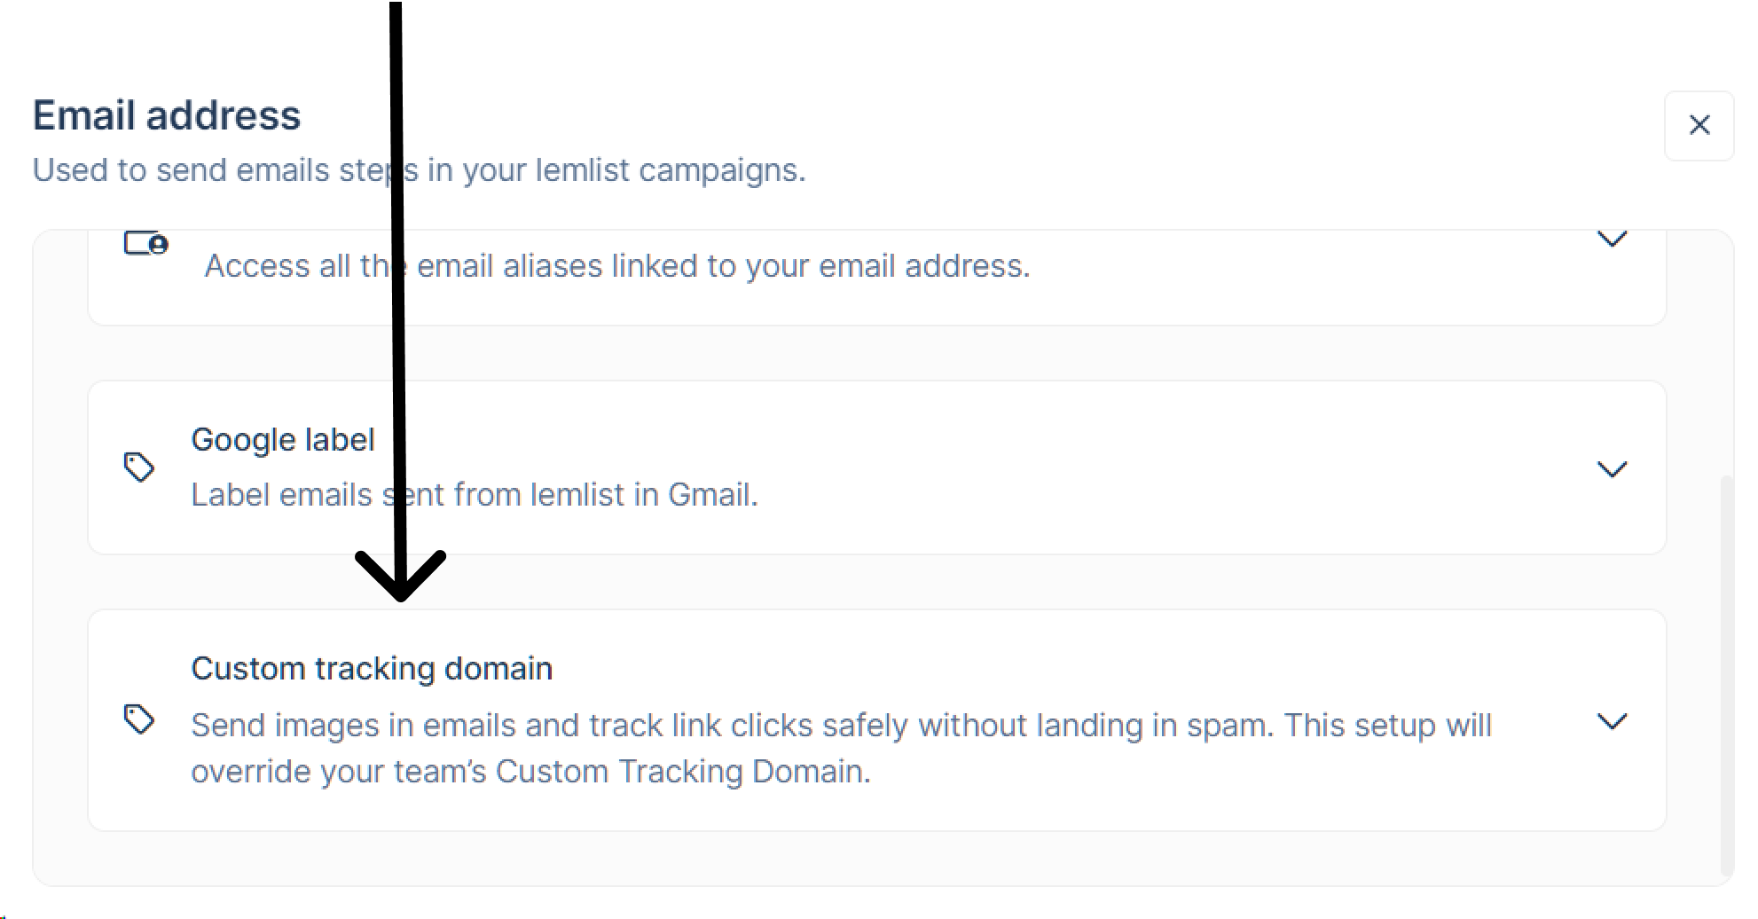
Task: Click the email aliases mailbox icon
Action: tap(145, 243)
